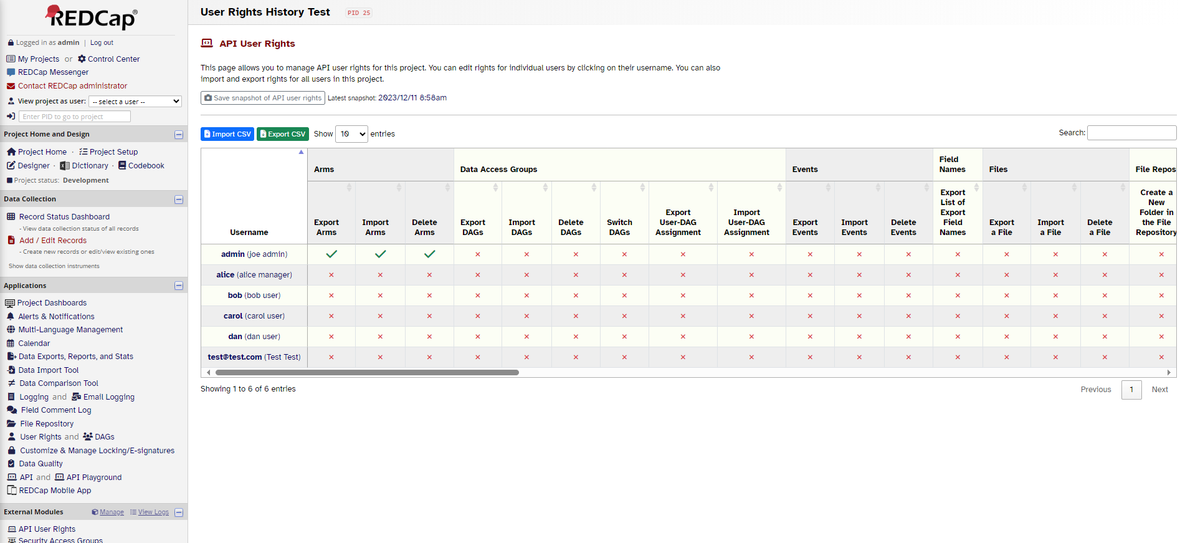Open User Rights in Applications menu
The image size is (1180, 543).
tap(40, 437)
